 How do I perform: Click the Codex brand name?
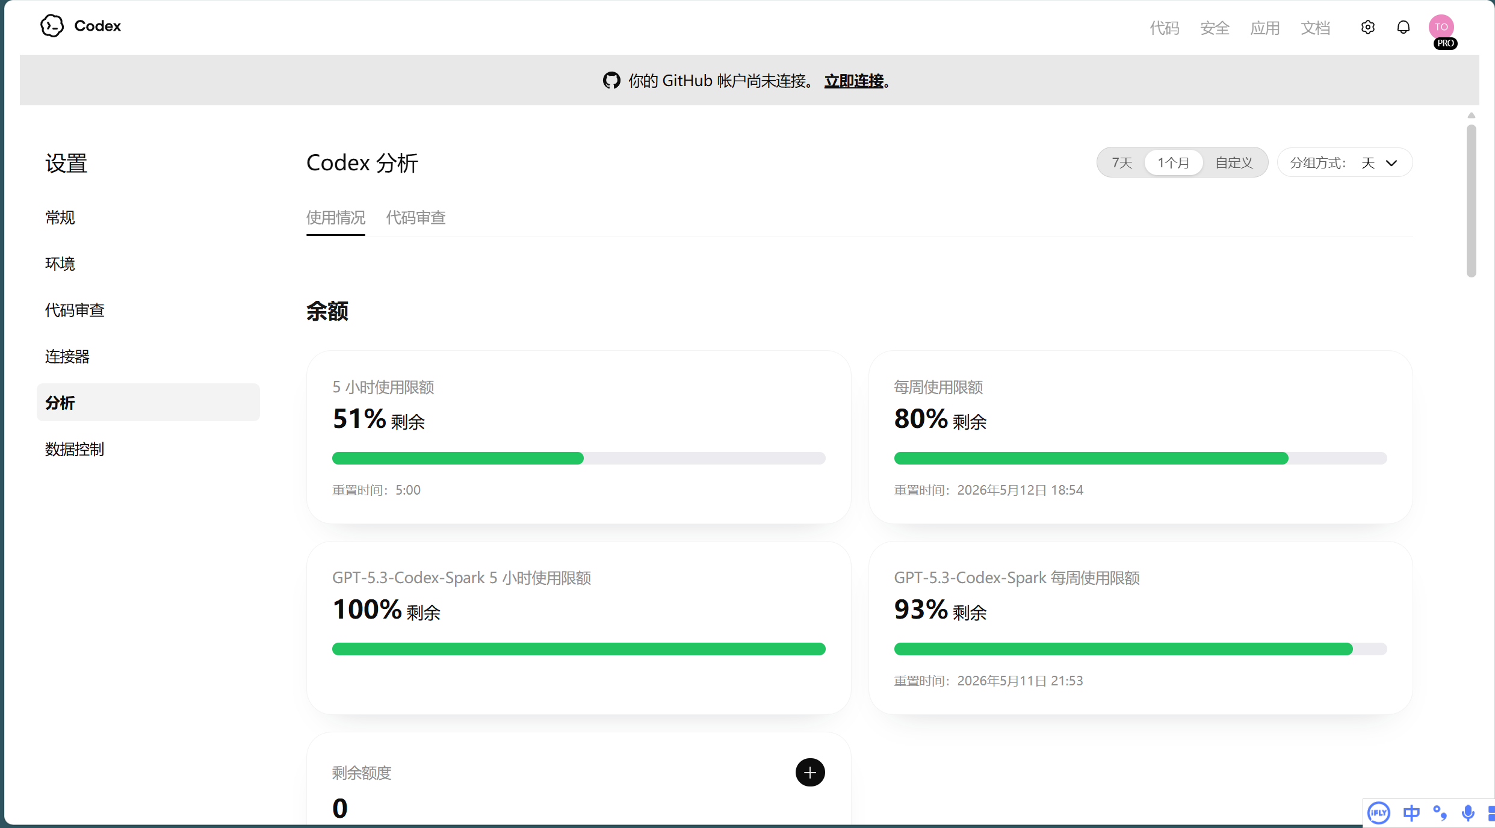97,26
